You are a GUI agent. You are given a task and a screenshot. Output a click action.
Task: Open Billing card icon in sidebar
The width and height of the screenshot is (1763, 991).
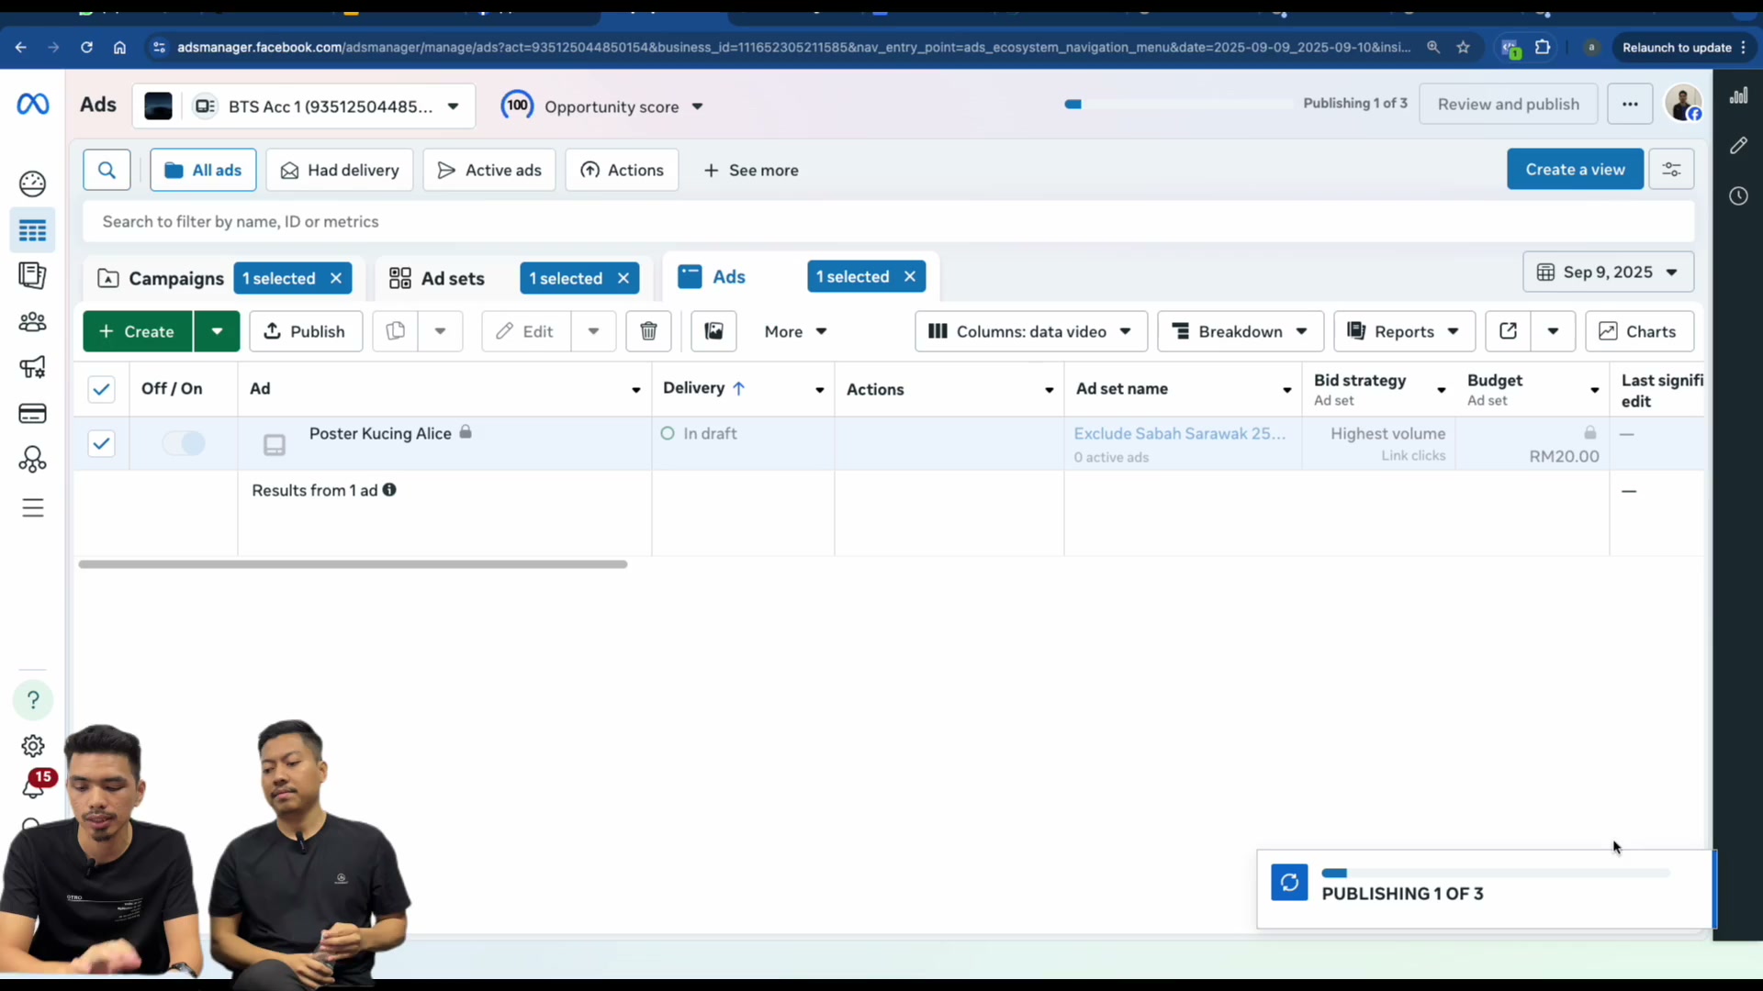(32, 414)
